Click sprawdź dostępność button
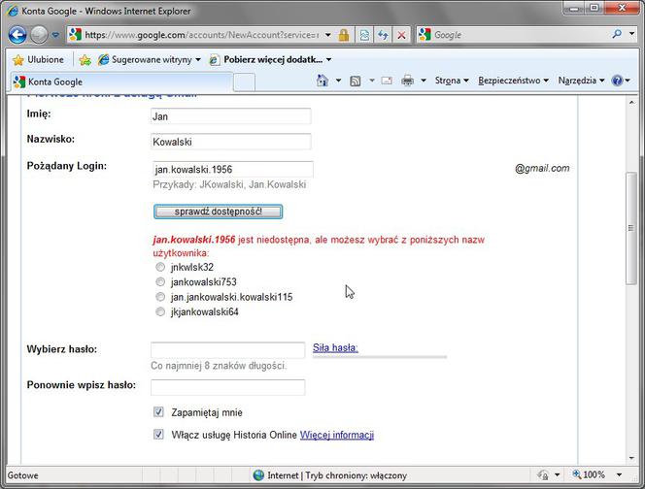The width and height of the screenshot is (645, 489). 218,212
